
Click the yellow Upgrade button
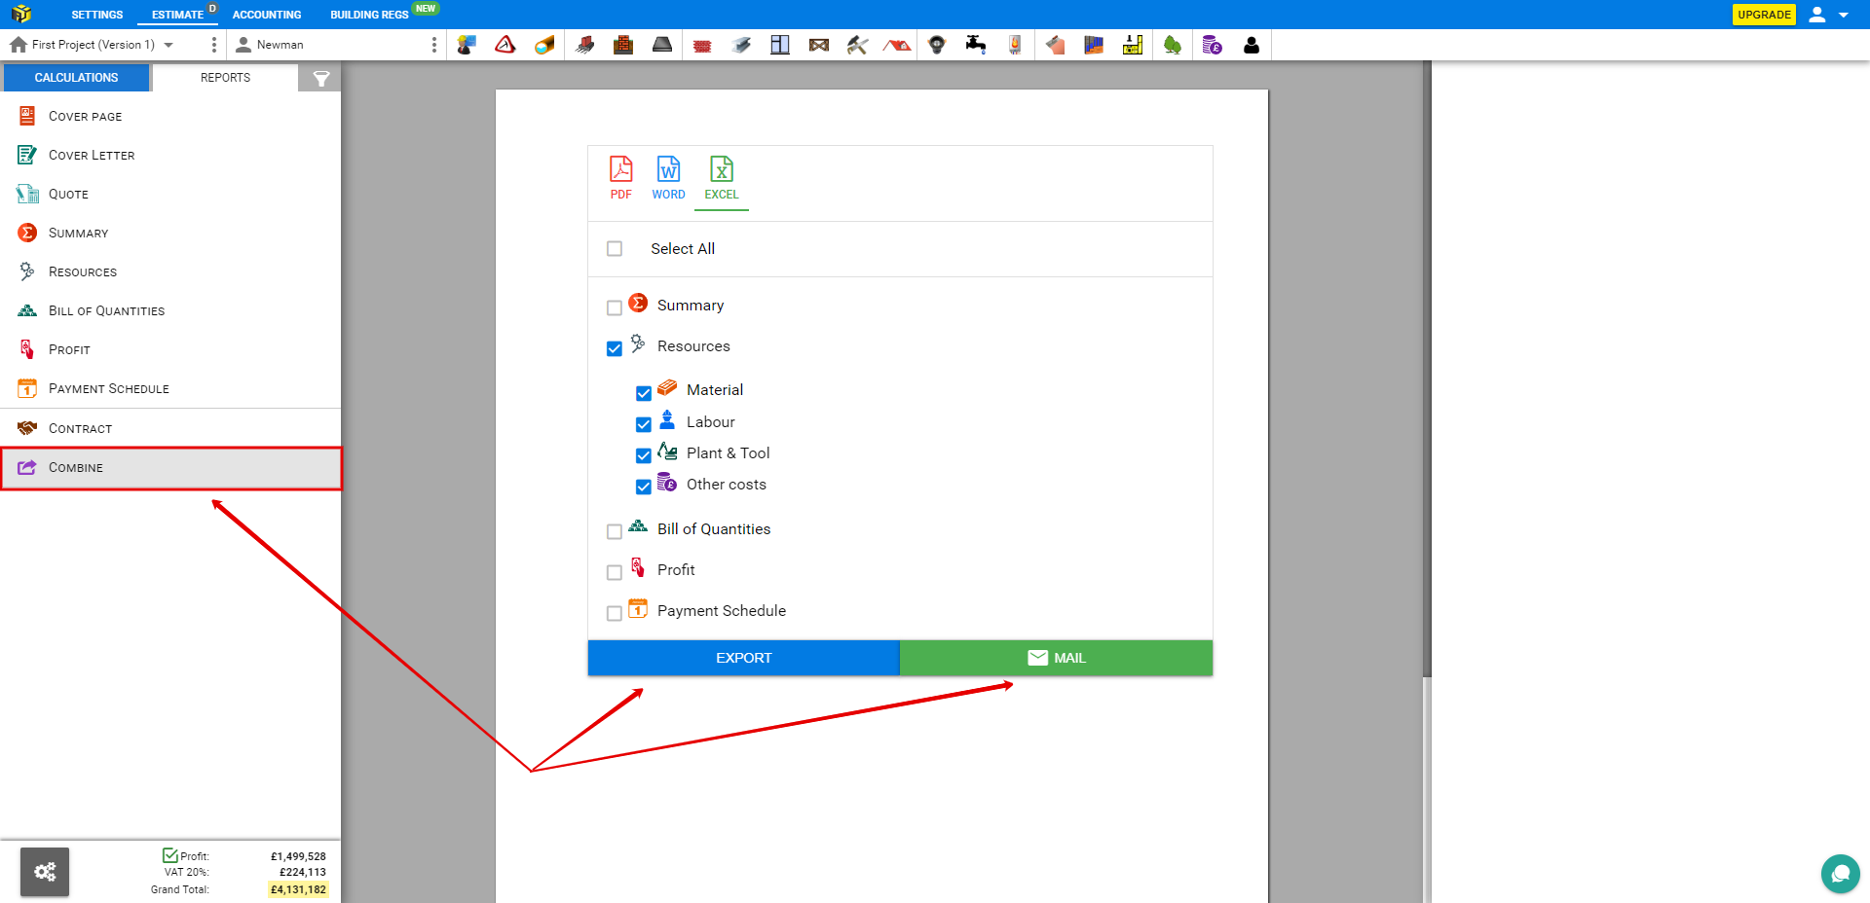click(x=1764, y=15)
